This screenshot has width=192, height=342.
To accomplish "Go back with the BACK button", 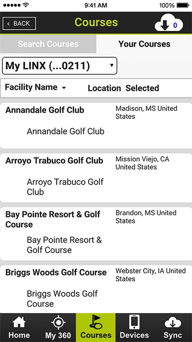I will 19,23.
